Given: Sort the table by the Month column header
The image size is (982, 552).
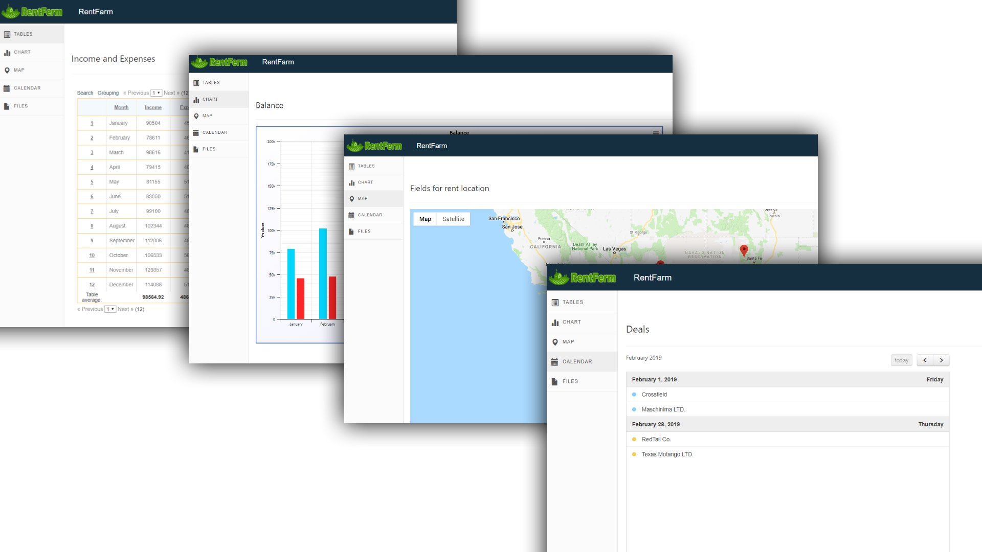Looking at the screenshot, I should [121, 107].
